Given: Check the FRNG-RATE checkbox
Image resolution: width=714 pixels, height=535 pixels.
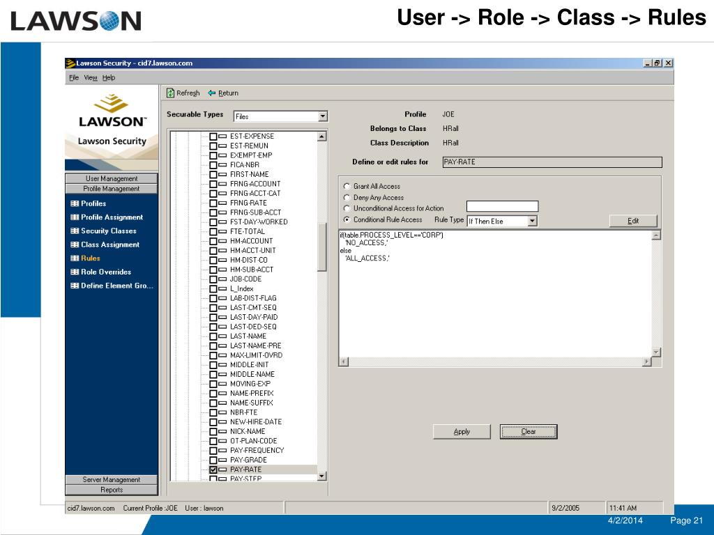Looking at the screenshot, I should [213, 203].
